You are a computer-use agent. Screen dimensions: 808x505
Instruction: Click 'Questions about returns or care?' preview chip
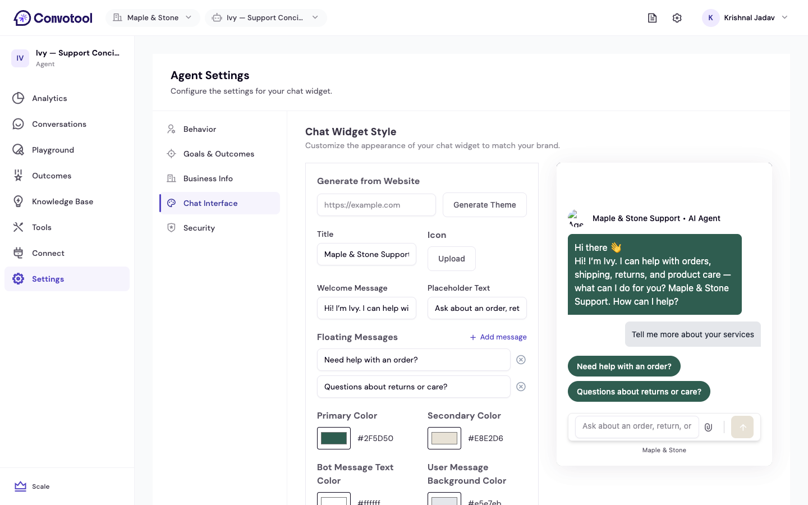(x=639, y=392)
